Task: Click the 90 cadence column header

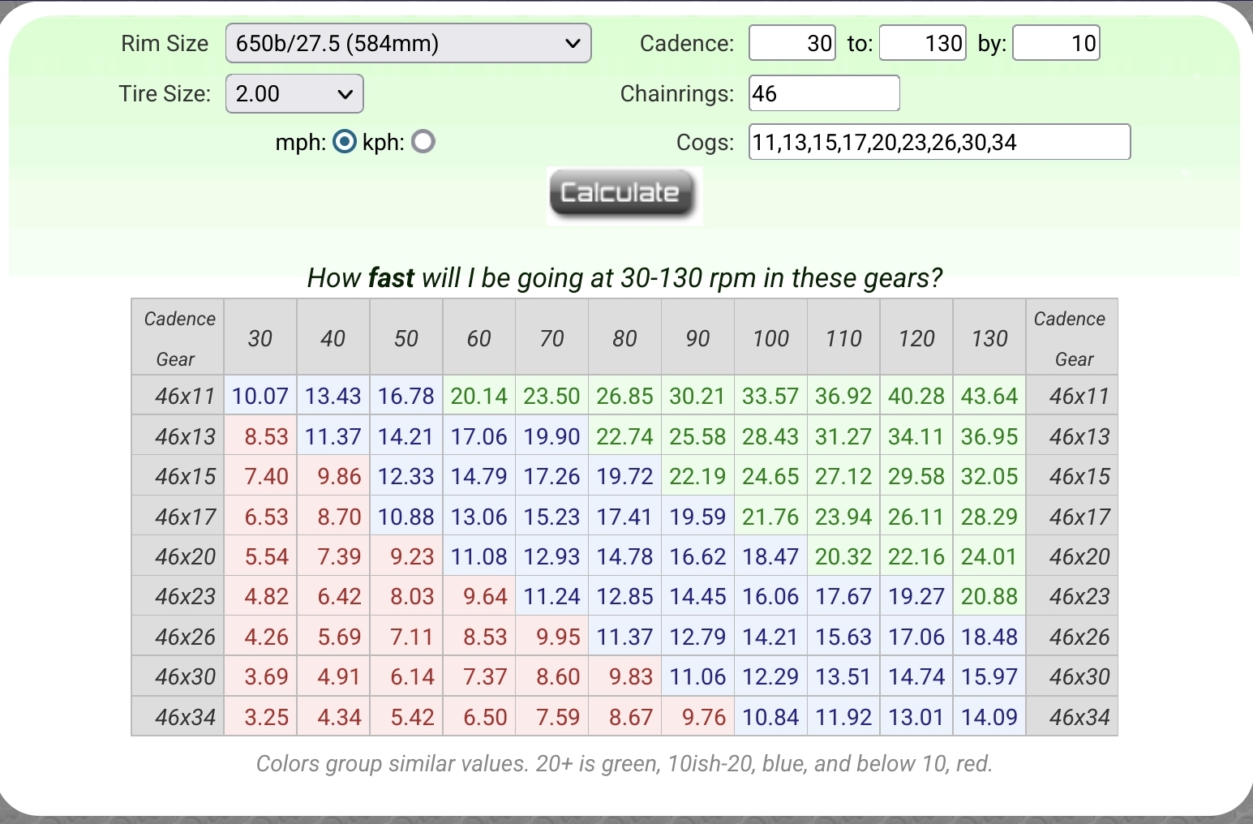Action: [697, 337]
